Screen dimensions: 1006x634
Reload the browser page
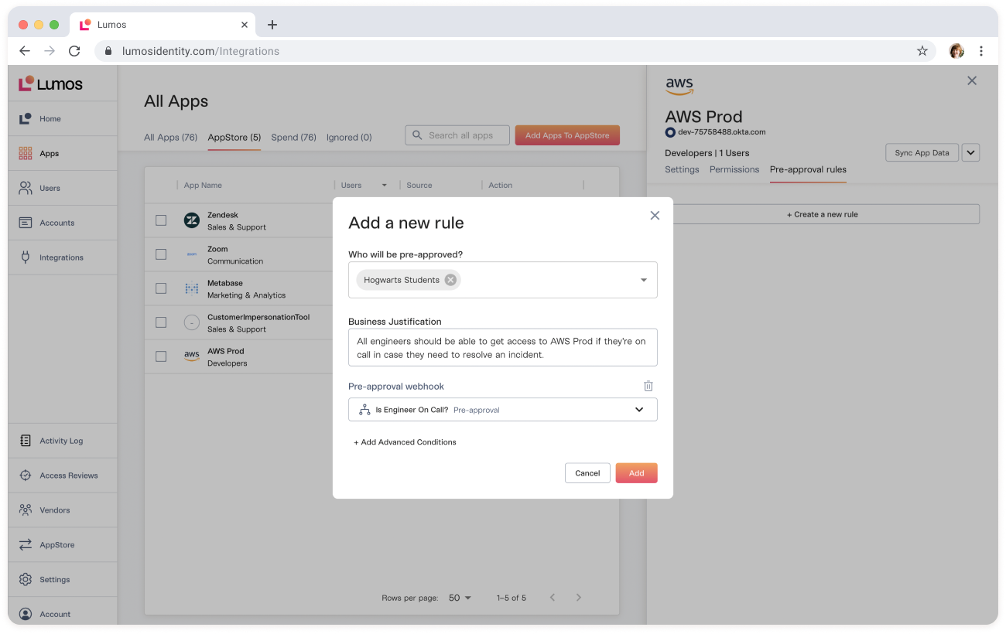point(74,51)
